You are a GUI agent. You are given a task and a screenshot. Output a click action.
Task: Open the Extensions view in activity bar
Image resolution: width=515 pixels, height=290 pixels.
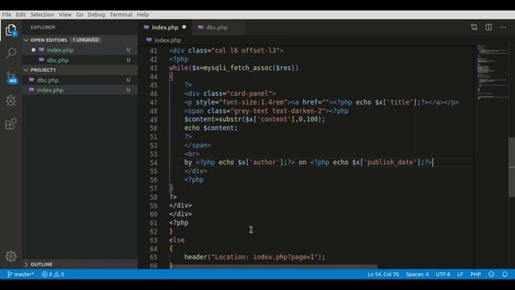[10, 124]
